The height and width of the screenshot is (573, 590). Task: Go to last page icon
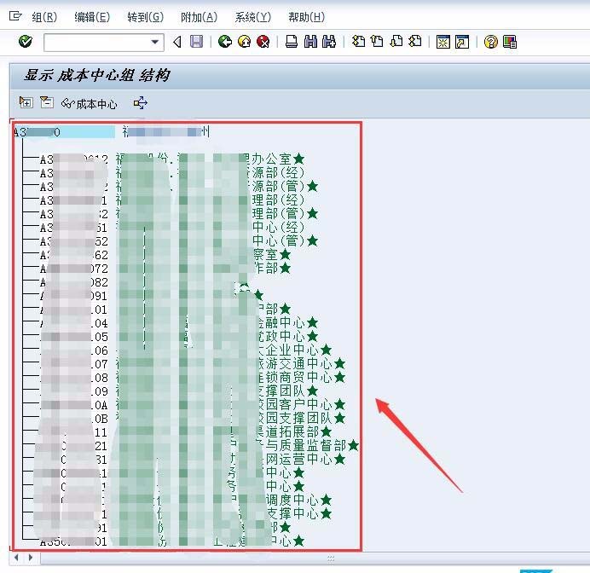(x=415, y=41)
